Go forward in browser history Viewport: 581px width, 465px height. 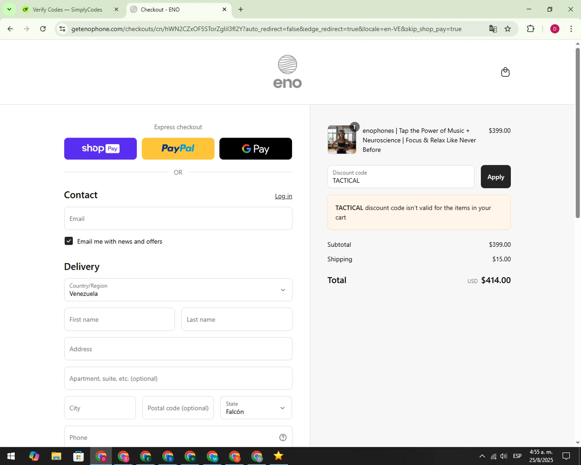(x=26, y=29)
